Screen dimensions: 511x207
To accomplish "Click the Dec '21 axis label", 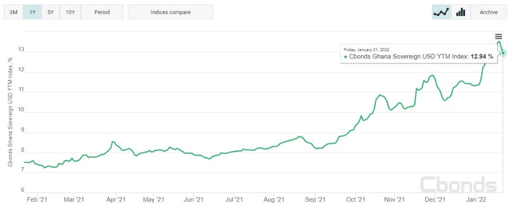I will coord(435,199).
